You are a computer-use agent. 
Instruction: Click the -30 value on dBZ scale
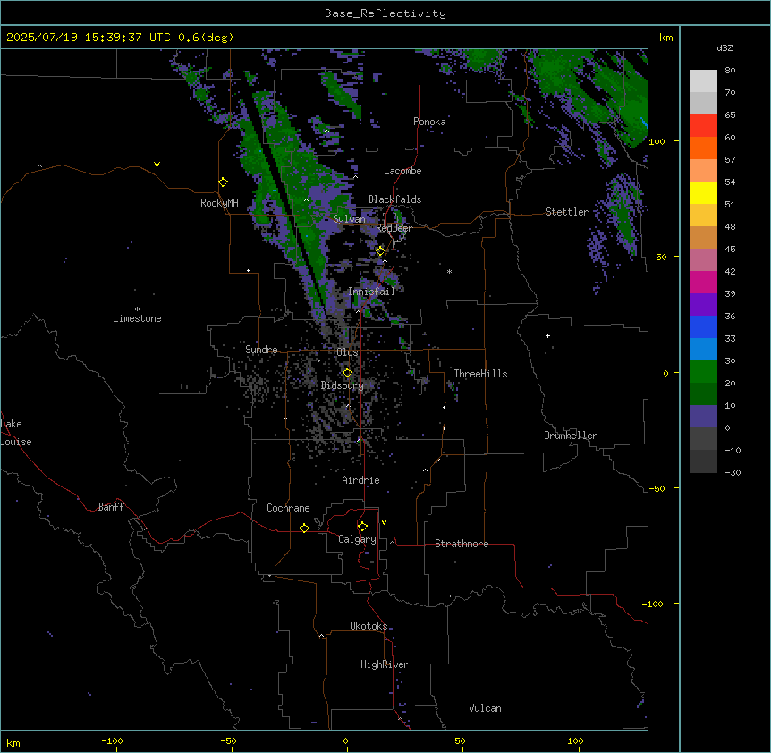733,472
